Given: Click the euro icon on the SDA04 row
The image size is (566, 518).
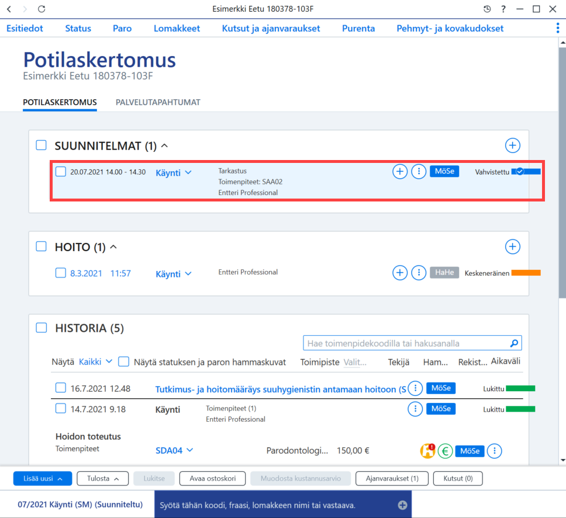Looking at the screenshot, I should pos(445,451).
